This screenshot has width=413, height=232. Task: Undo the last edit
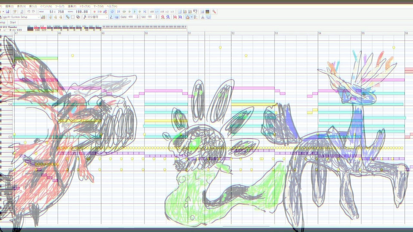click(29, 12)
